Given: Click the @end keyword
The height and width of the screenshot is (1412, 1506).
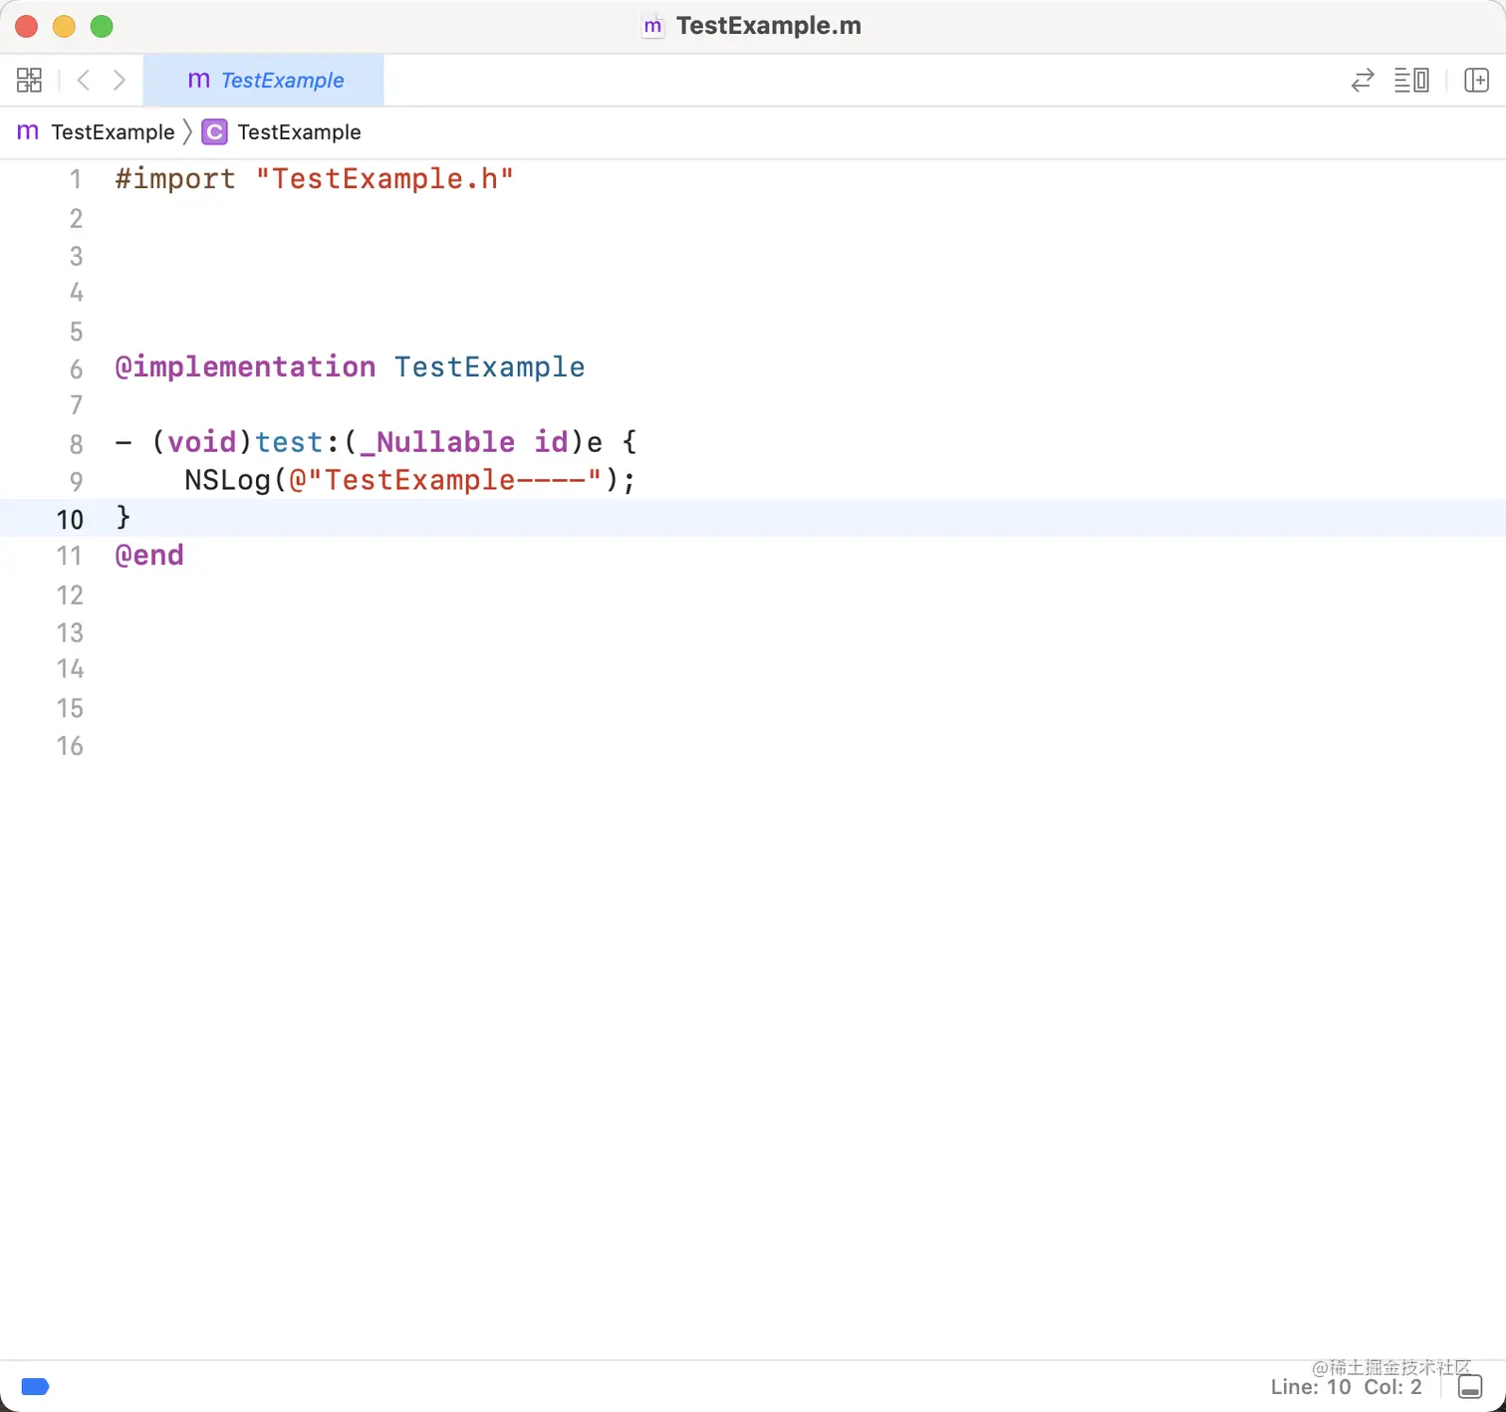Looking at the screenshot, I should point(149,556).
